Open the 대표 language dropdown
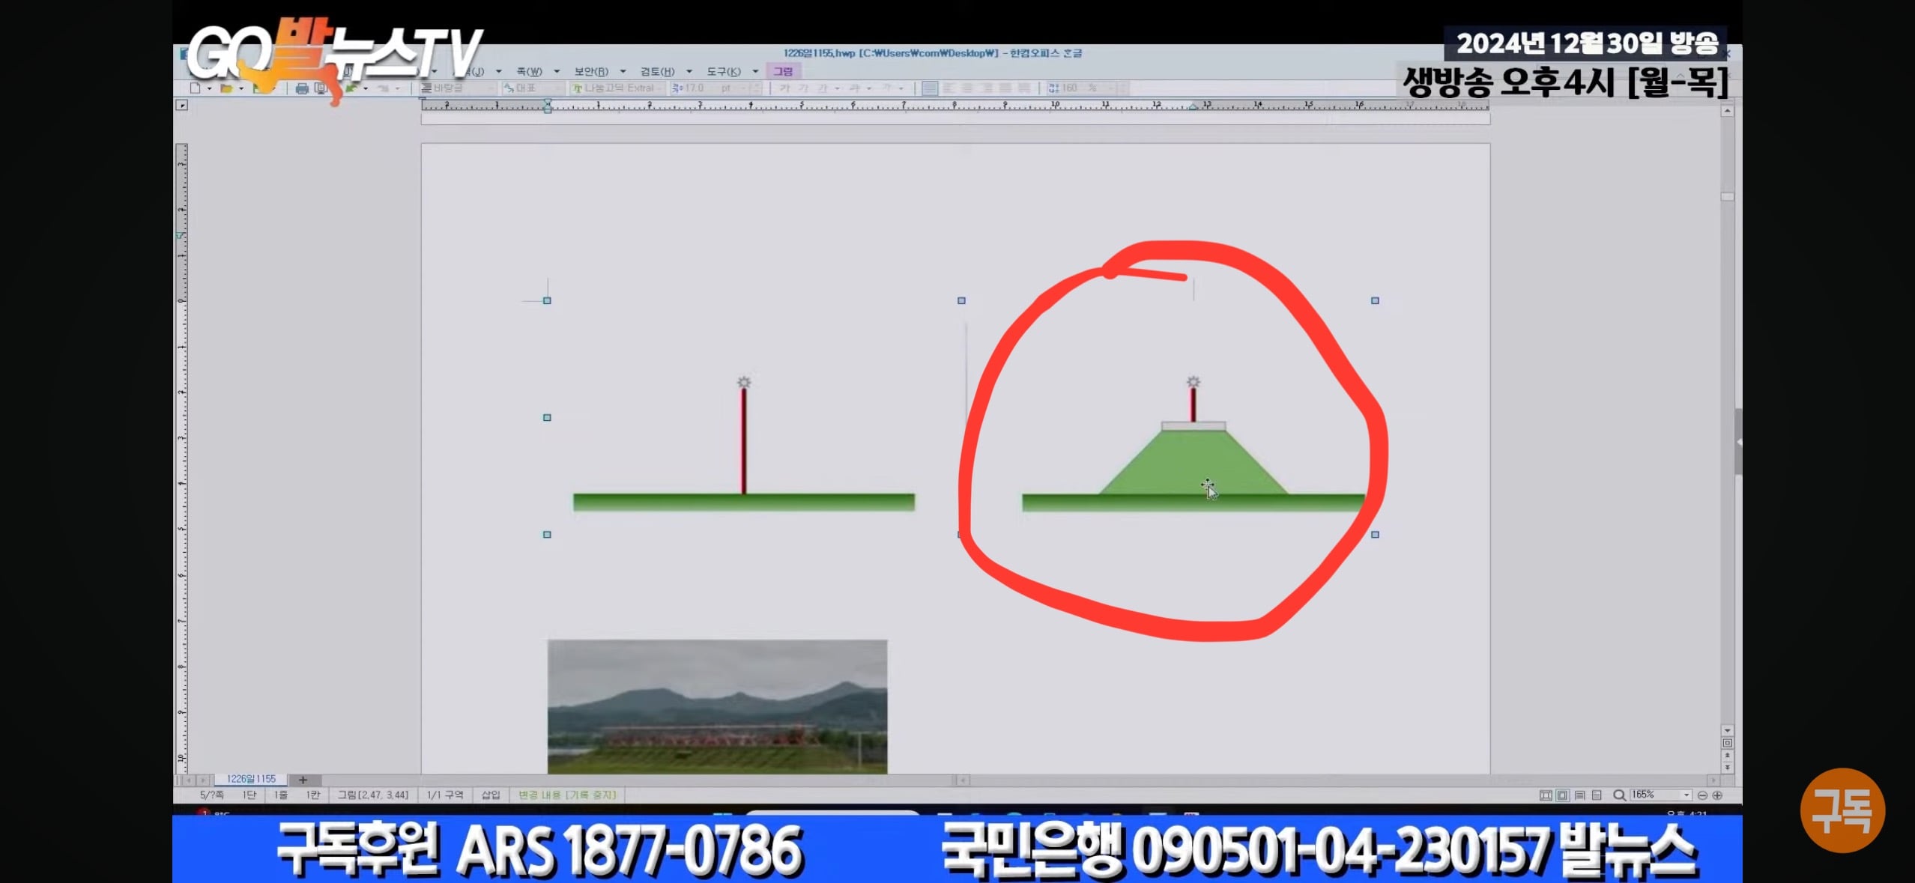Screen dimensions: 1915x883 click(x=533, y=88)
